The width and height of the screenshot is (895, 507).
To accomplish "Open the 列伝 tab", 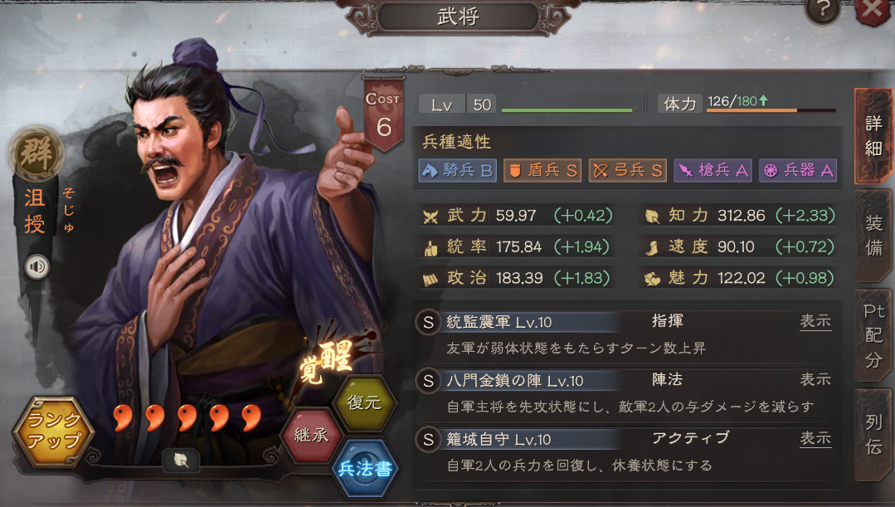I will (x=874, y=435).
